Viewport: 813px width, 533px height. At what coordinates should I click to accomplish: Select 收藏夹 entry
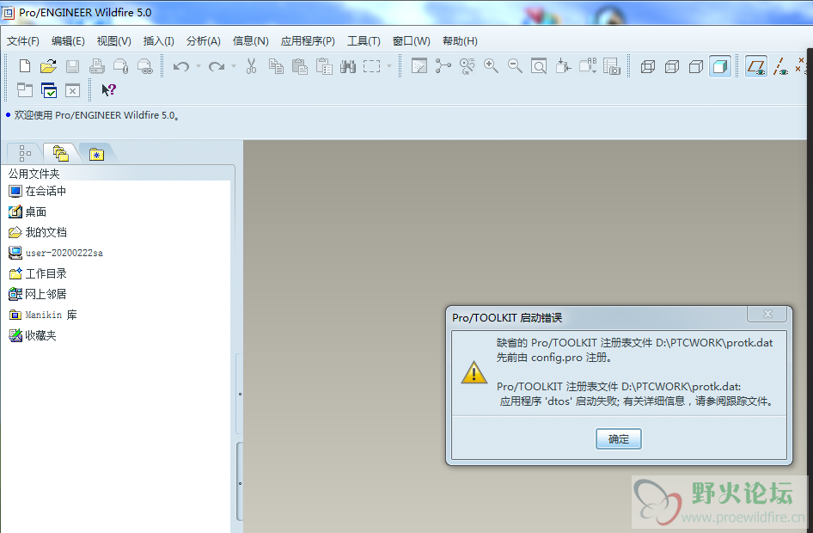coord(32,335)
